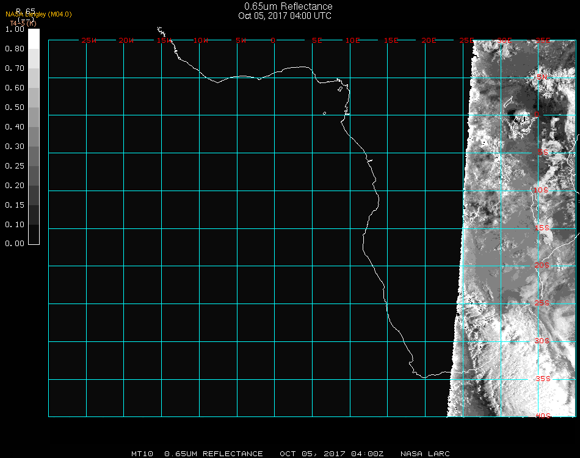Image resolution: width=580 pixels, height=458 pixels.
Task: Select the 0.25 colorbar scale label
Action: 15,165
